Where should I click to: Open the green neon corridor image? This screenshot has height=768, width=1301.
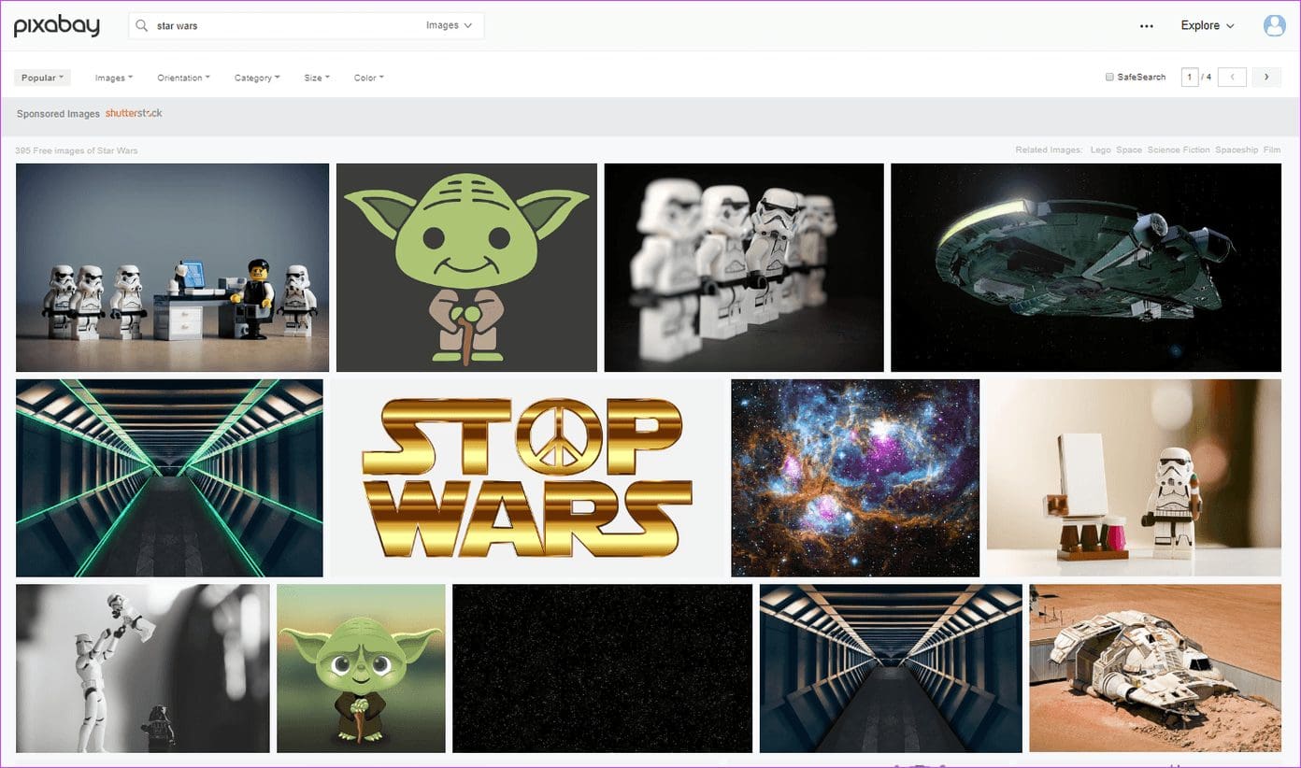click(169, 477)
